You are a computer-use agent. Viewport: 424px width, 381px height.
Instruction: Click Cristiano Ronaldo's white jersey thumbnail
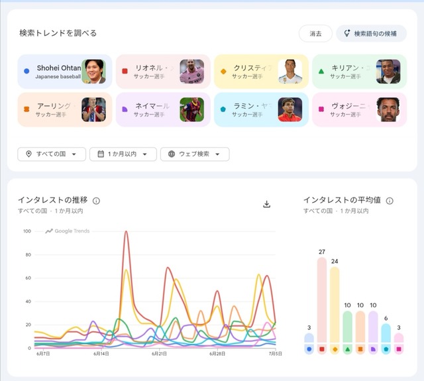pos(290,72)
